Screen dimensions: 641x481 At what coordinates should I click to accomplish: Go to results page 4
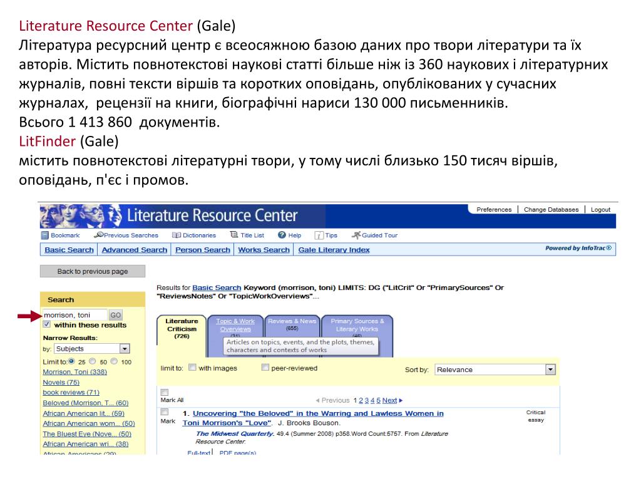click(372, 400)
